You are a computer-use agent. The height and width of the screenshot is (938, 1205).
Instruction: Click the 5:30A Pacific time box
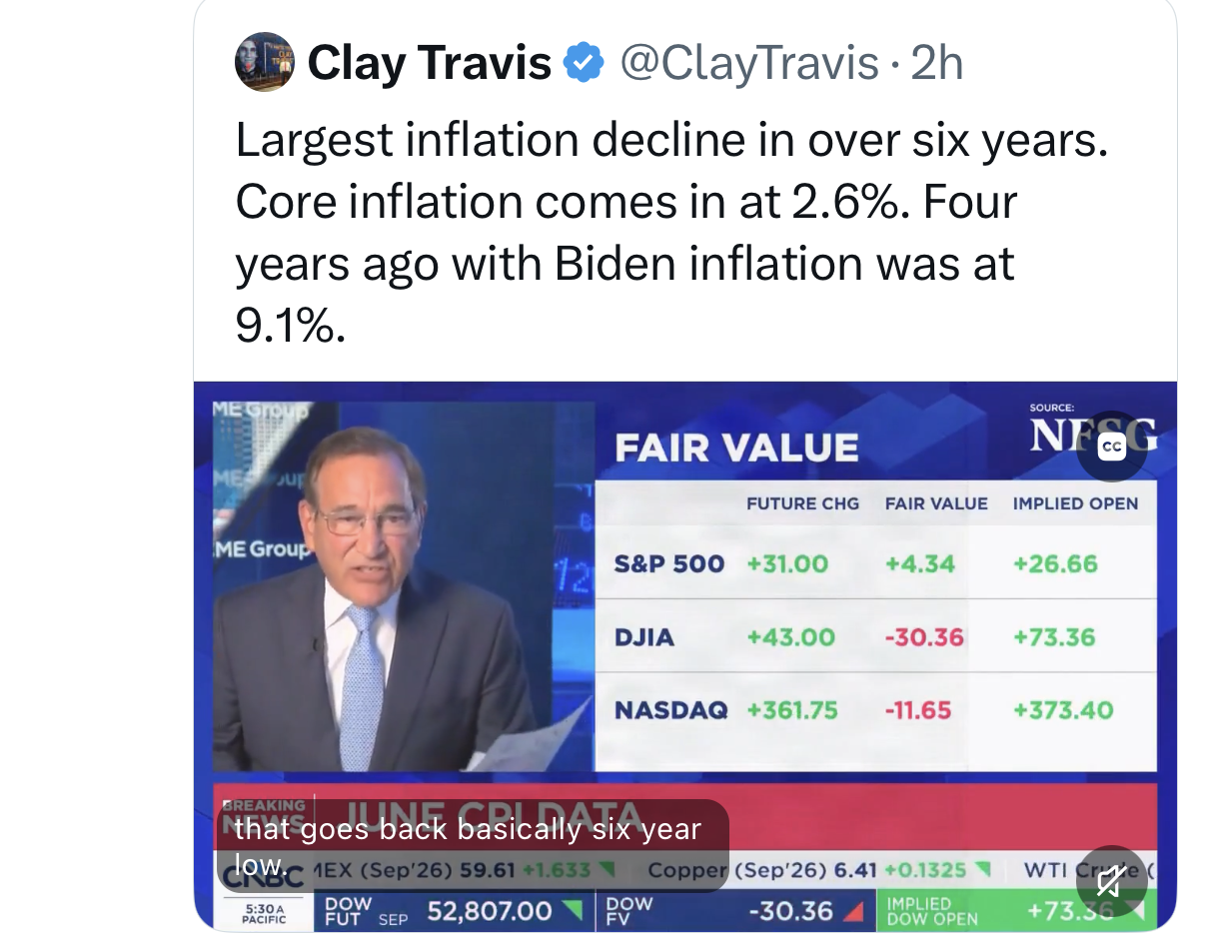(x=265, y=912)
